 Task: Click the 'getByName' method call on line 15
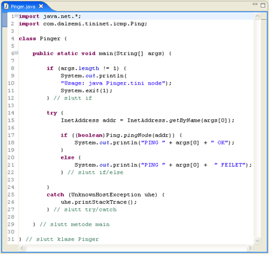tap(185, 120)
